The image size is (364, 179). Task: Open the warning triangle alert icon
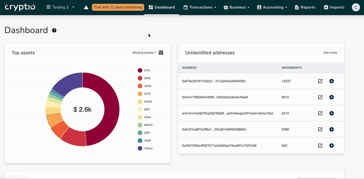pyautogui.click(x=86, y=7)
